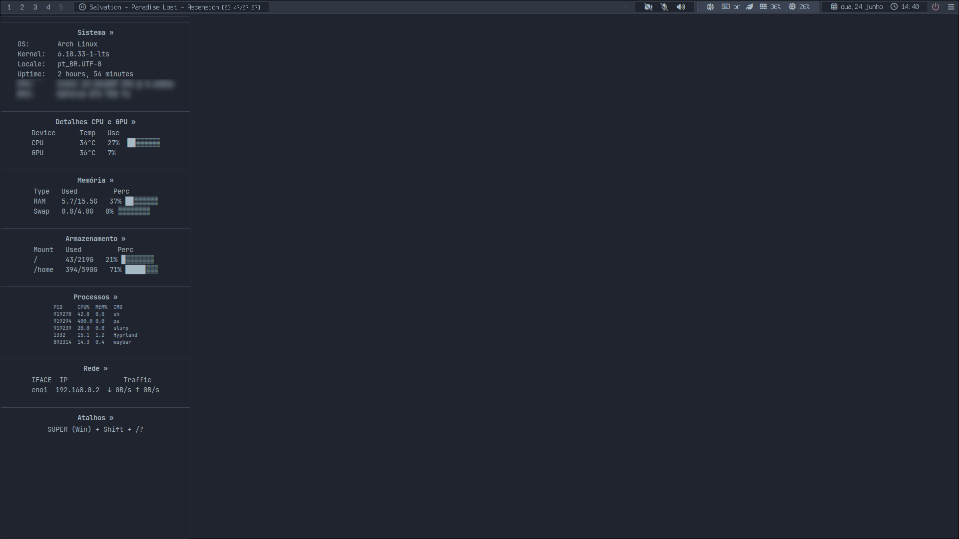The height and width of the screenshot is (539, 959).
Task: Click the leaf power profile icon
Action: (x=749, y=7)
